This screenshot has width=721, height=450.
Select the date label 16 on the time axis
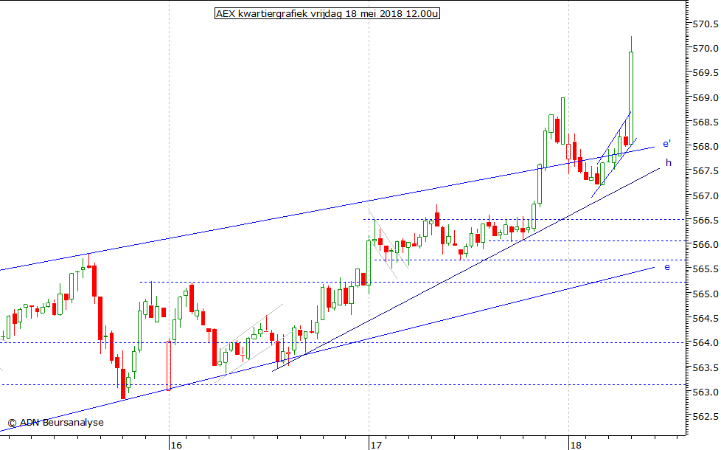point(176,445)
